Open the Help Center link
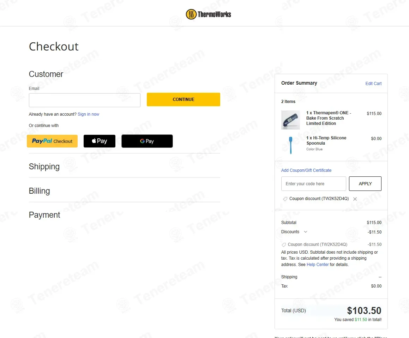 (x=318, y=265)
